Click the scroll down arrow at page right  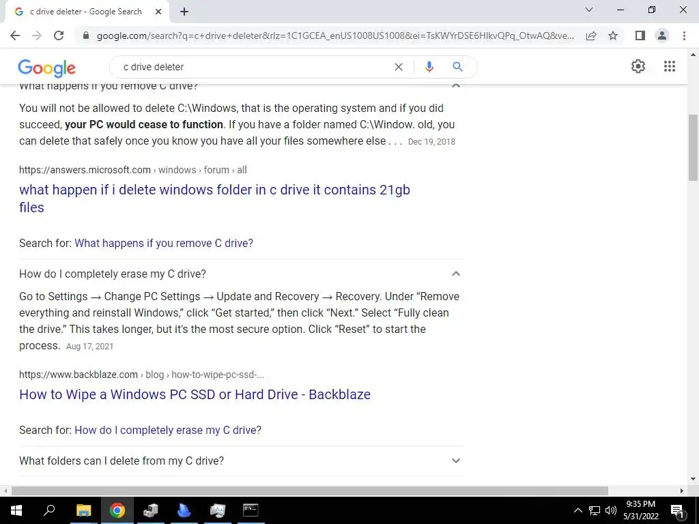(694, 479)
